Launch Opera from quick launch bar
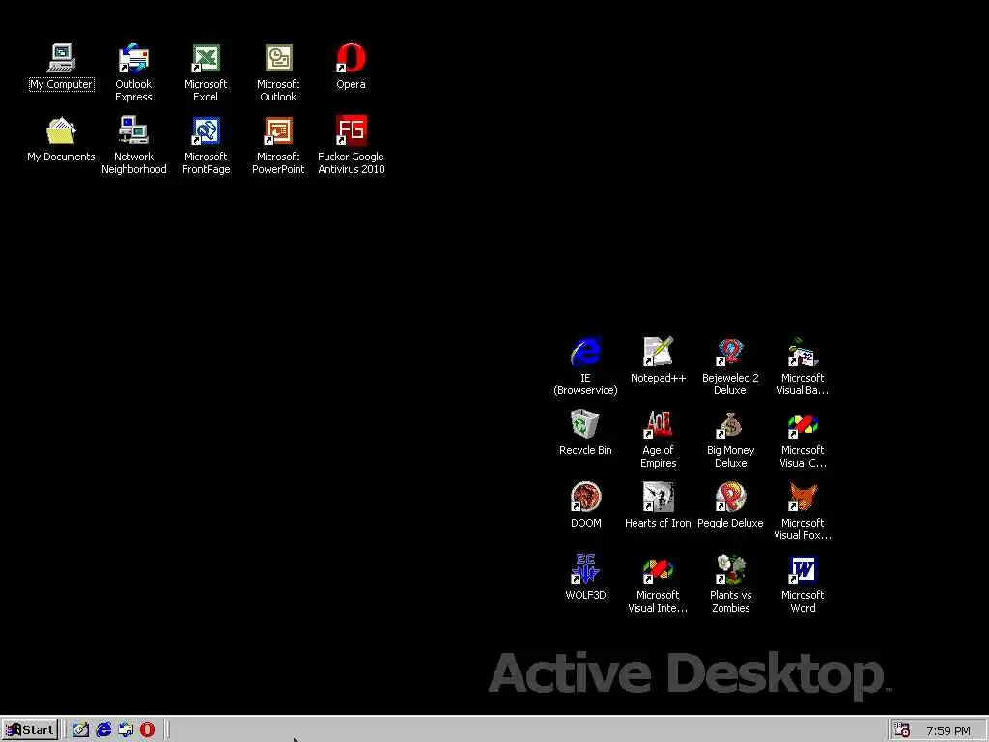The height and width of the screenshot is (742, 989). point(147,730)
